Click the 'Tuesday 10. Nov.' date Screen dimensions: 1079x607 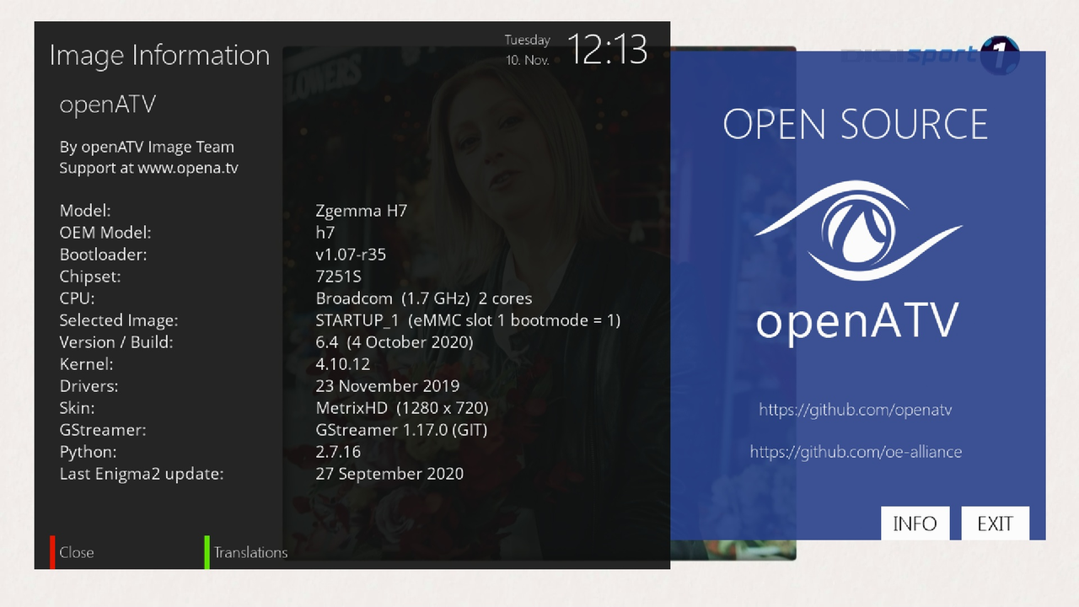(x=528, y=50)
